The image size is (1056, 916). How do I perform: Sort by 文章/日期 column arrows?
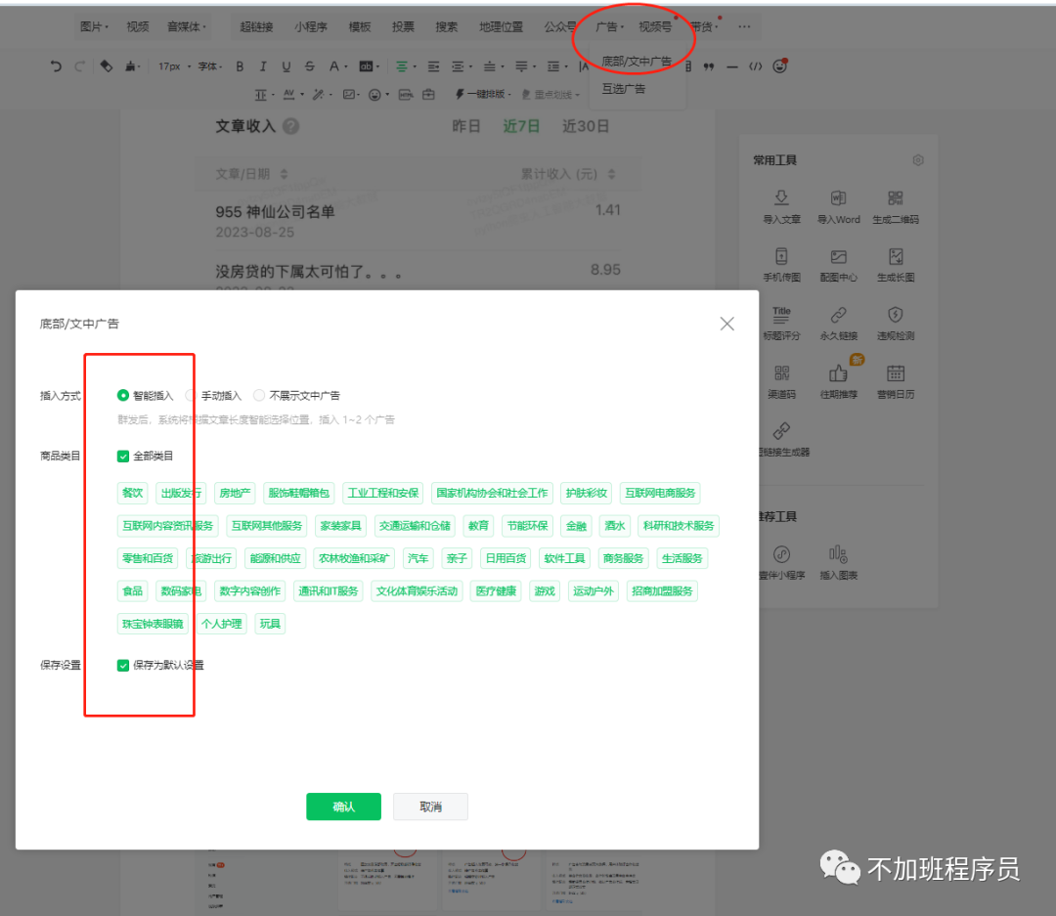point(285,174)
